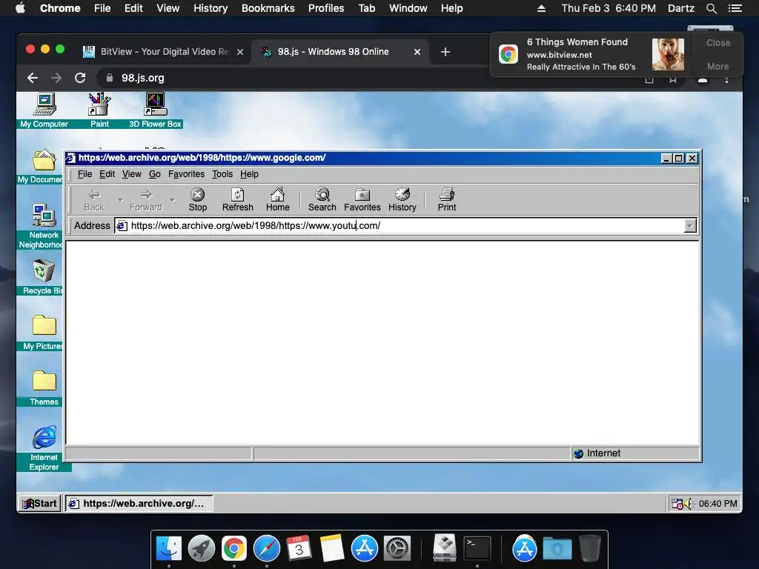759x569 pixels.
Task: Open Finder from the Dock
Action: 169,549
